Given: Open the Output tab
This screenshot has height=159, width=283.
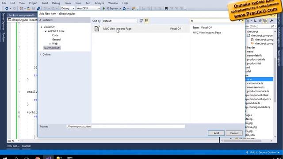Looking at the screenshot, I should coord(27,146).
